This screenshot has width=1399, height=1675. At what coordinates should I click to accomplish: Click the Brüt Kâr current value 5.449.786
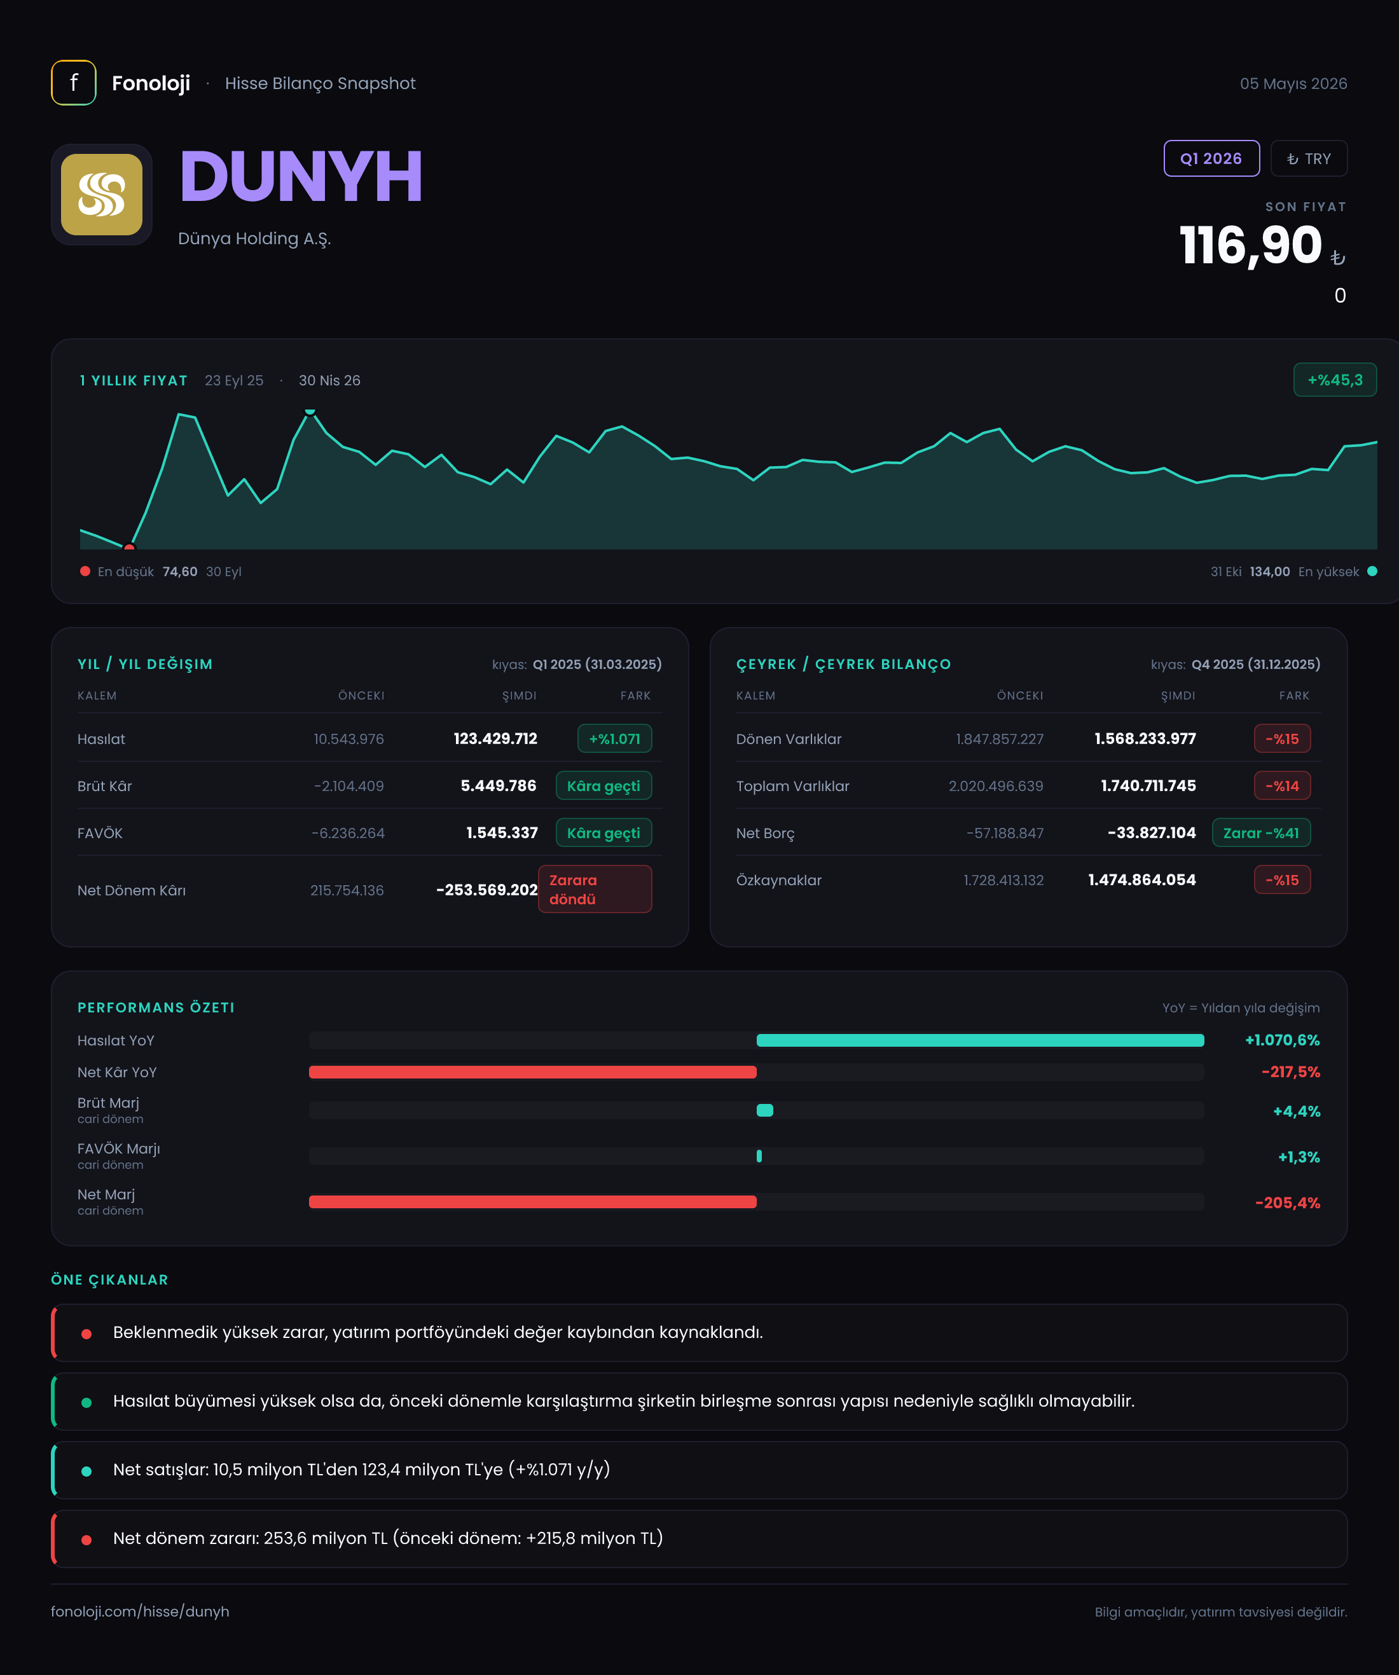point(499,785)
